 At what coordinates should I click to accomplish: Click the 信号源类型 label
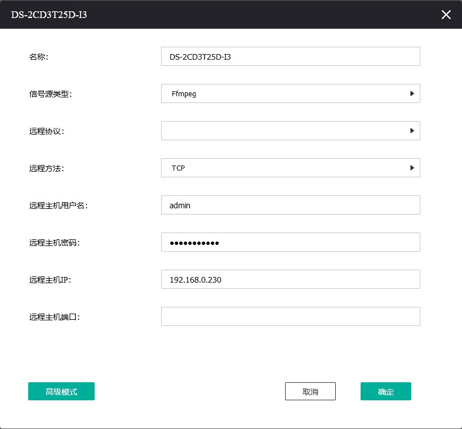point(51,94)
